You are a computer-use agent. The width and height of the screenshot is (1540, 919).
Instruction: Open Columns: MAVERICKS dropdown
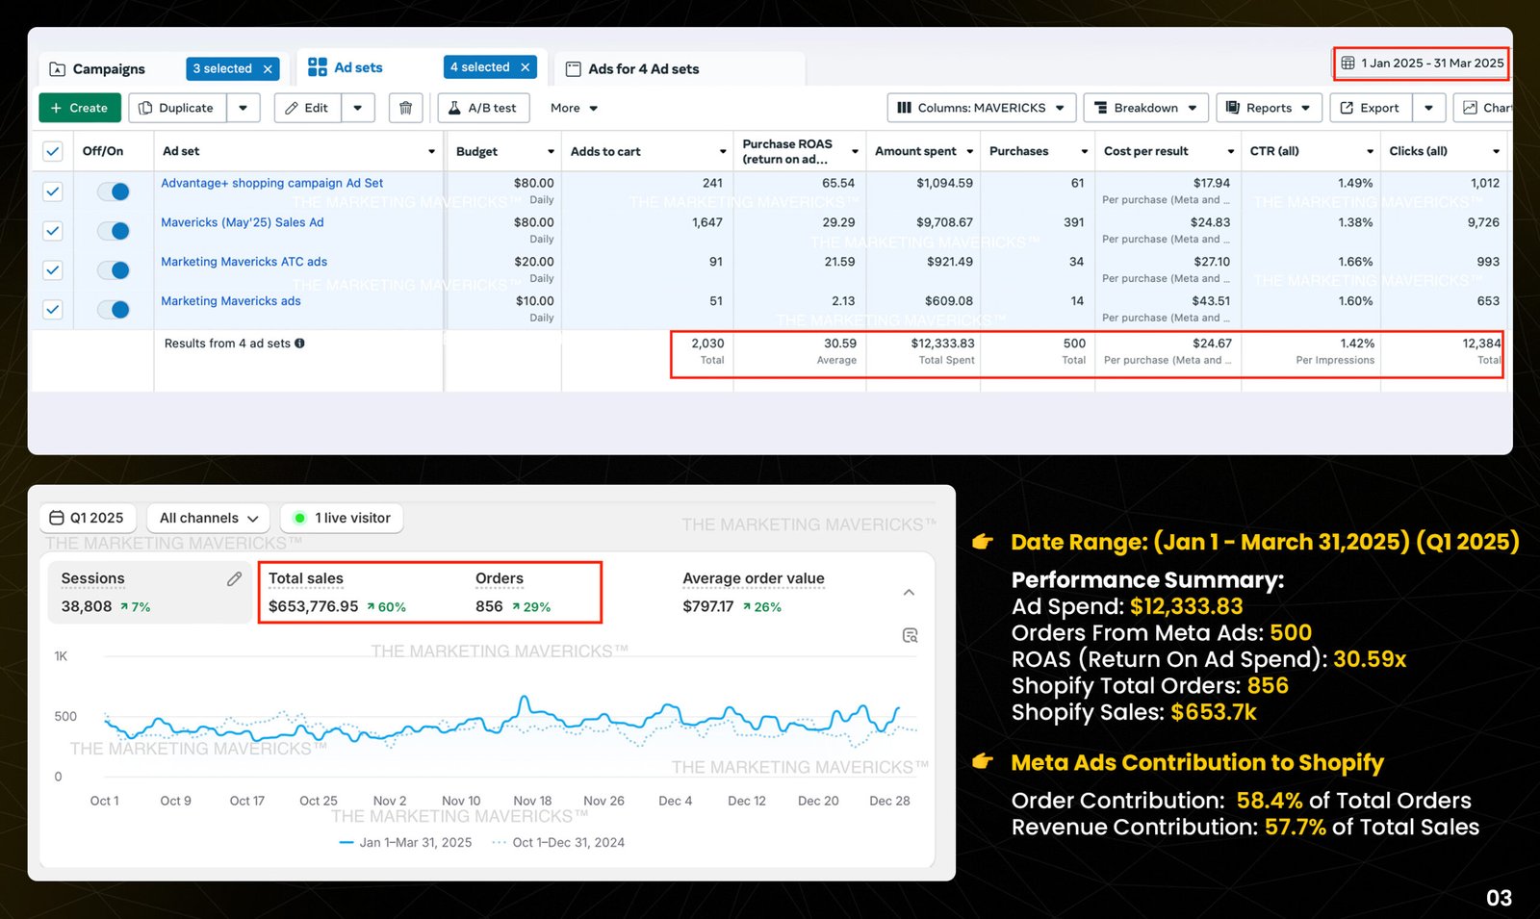point(981,108)
